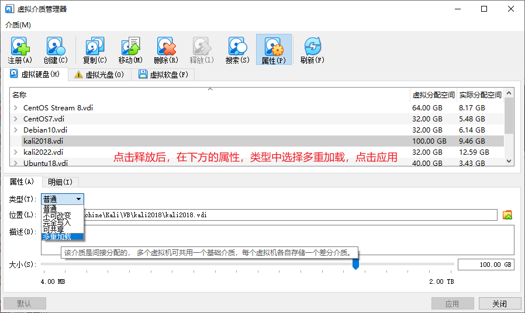Viewport: 525px width, 313px height.
Task: Expand the kali2022.vdi disk entry
Action: (x=16, y=152)
